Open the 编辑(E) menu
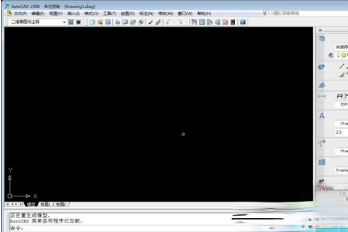The image size is (348, 232). pos(38,14)
